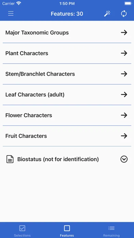
Task: Switch to the Remaining tab
Action: coord(111,230)
